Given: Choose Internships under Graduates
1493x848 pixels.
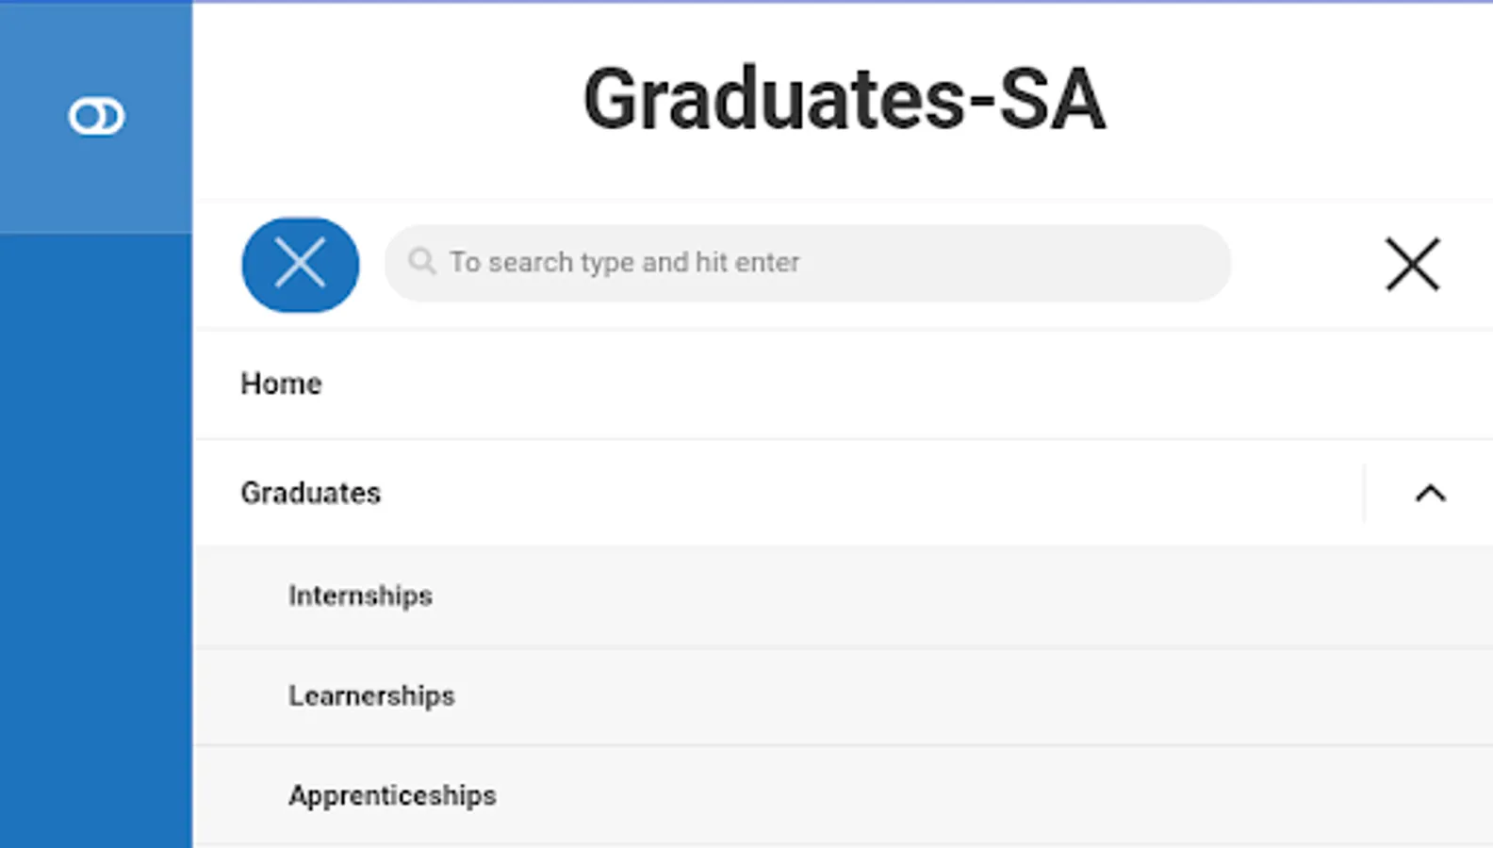Looking at the screenshot, I should click(360, 595).
